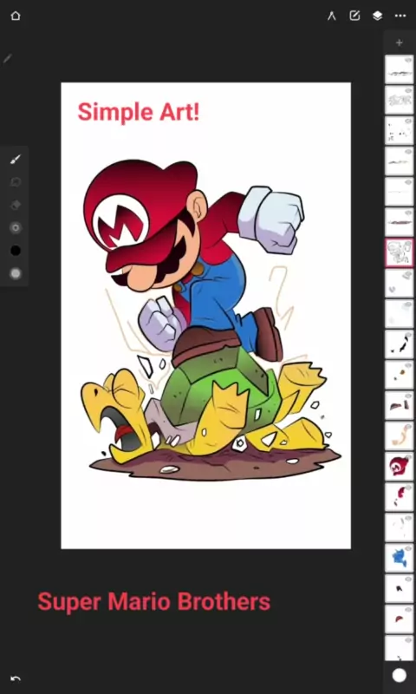Image resolution: width=416 pixels, height=694 pixels.
Task: Go to the home gallery
Action: click(x=16, y=16)
